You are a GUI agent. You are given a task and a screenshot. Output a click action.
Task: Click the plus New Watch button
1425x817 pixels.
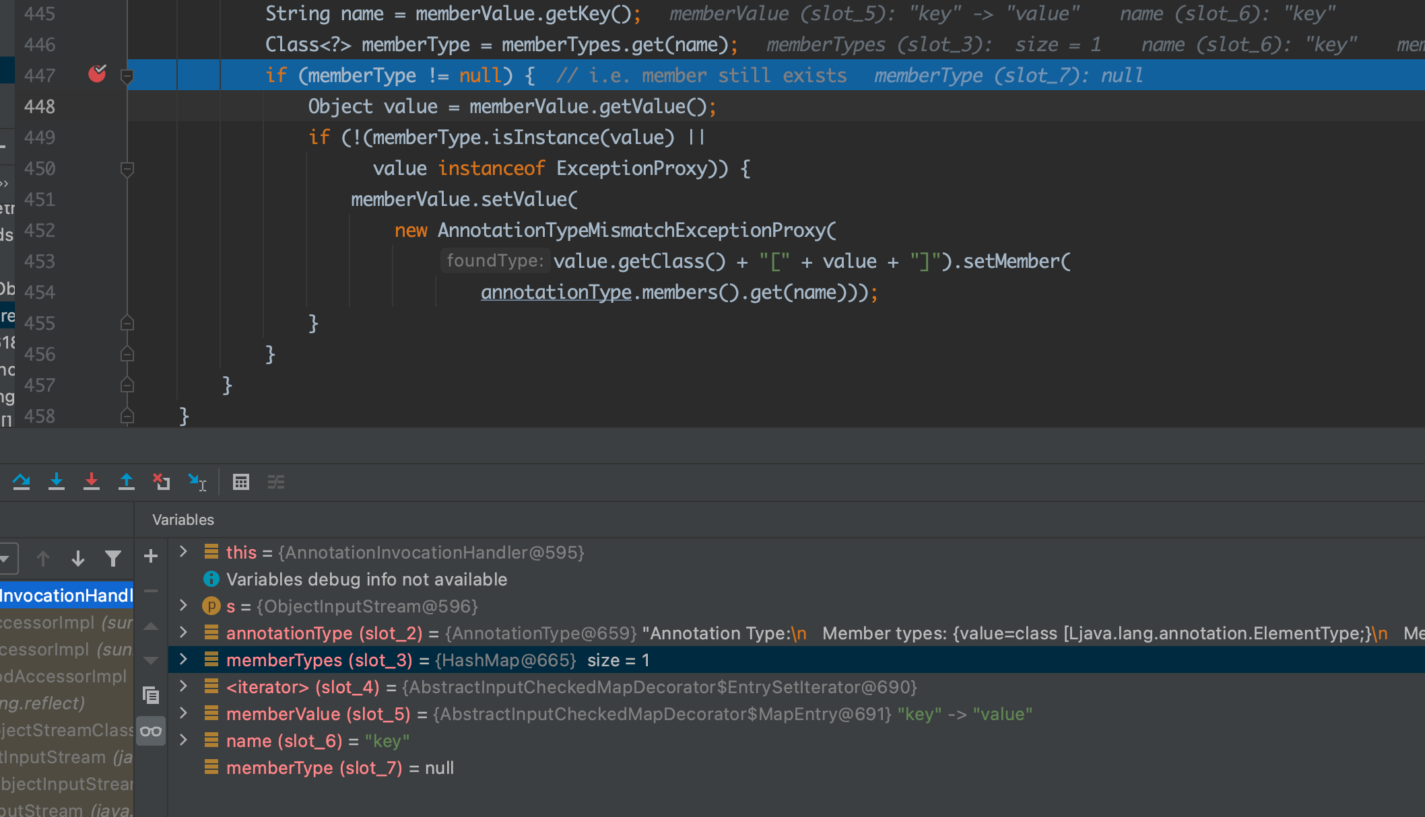point(151,557)
